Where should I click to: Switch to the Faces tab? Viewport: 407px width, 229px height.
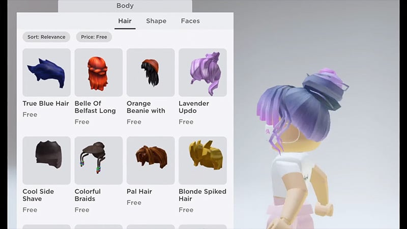pyautogui.click(x=190, y=21)
